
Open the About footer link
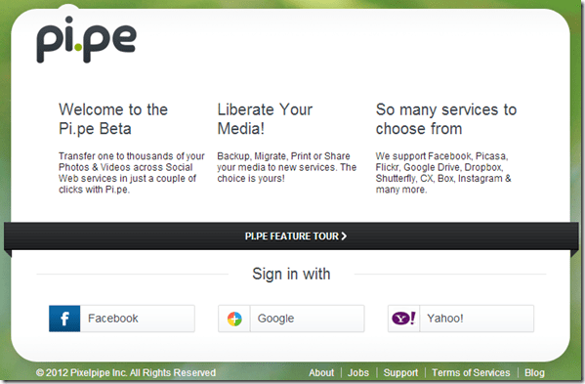tap(321, 373)
